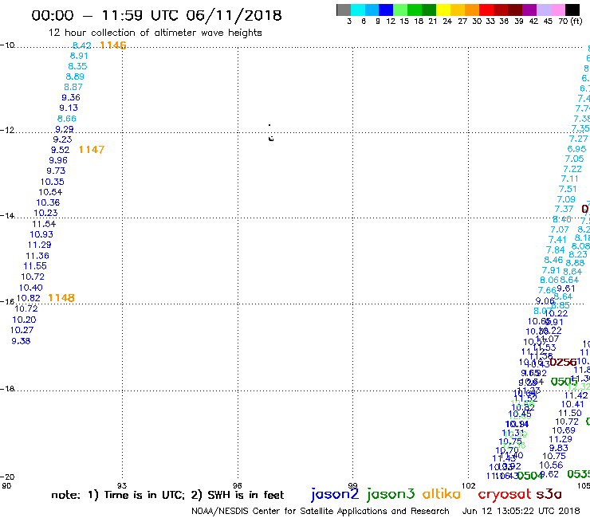The image size is (590, 518).
Task: Click the wave height value 10.56
Action: [x=551, y=465]
